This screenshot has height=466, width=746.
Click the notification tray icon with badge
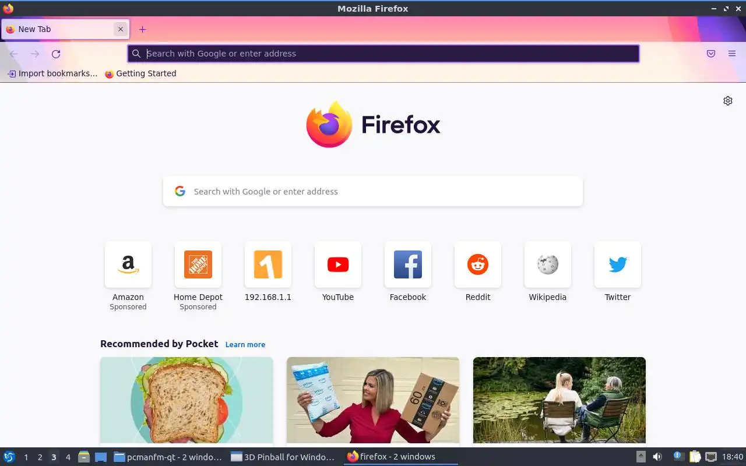click(678, 457)
